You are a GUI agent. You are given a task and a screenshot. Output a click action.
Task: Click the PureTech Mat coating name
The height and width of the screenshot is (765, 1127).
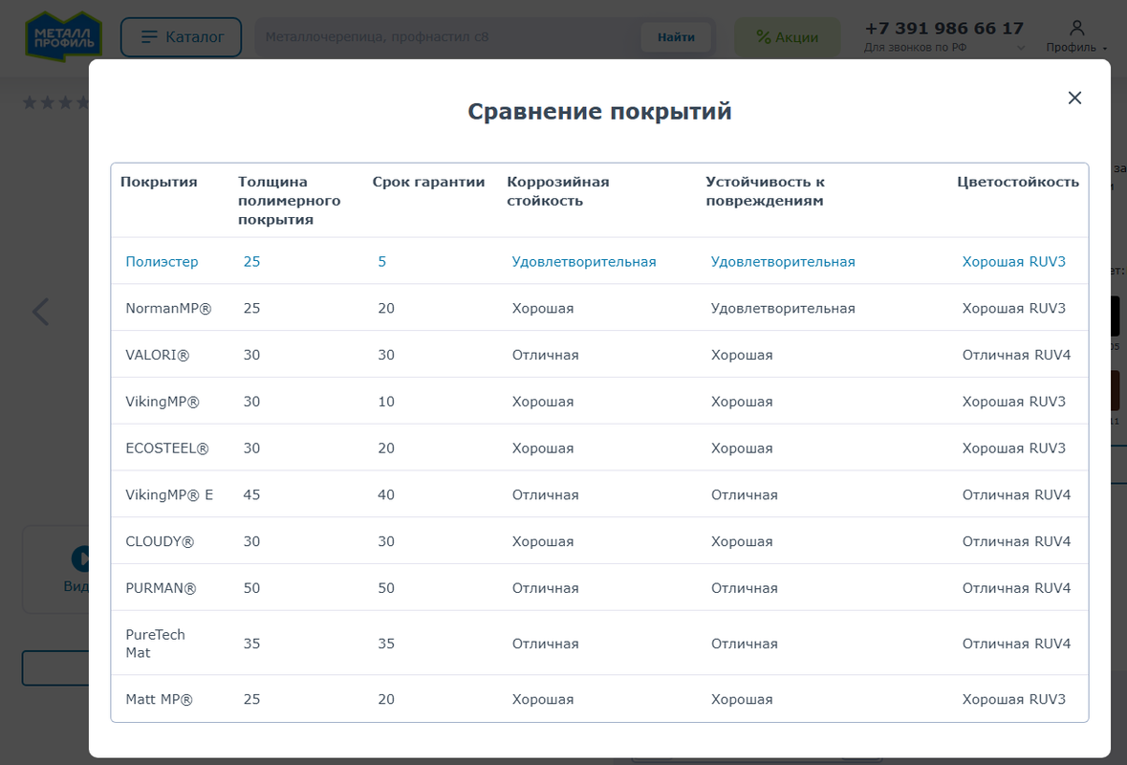pyautogui.click(x=155, y=644)
